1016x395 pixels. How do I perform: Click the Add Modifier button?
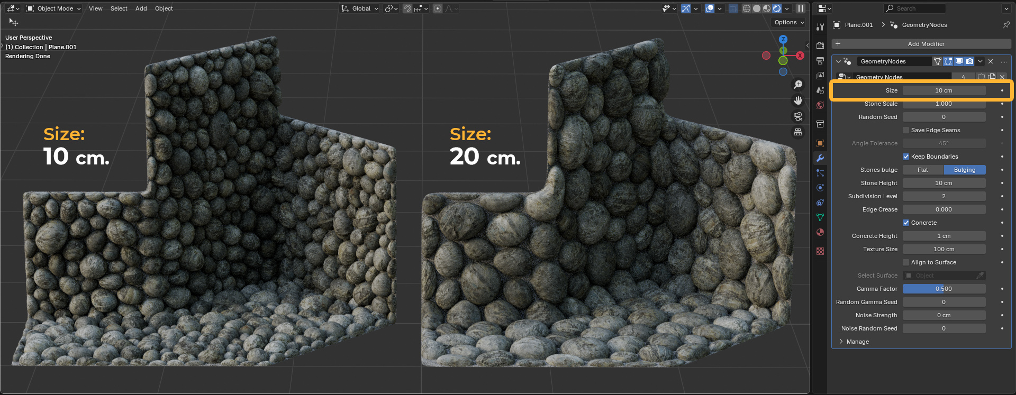tap(921, 44)
